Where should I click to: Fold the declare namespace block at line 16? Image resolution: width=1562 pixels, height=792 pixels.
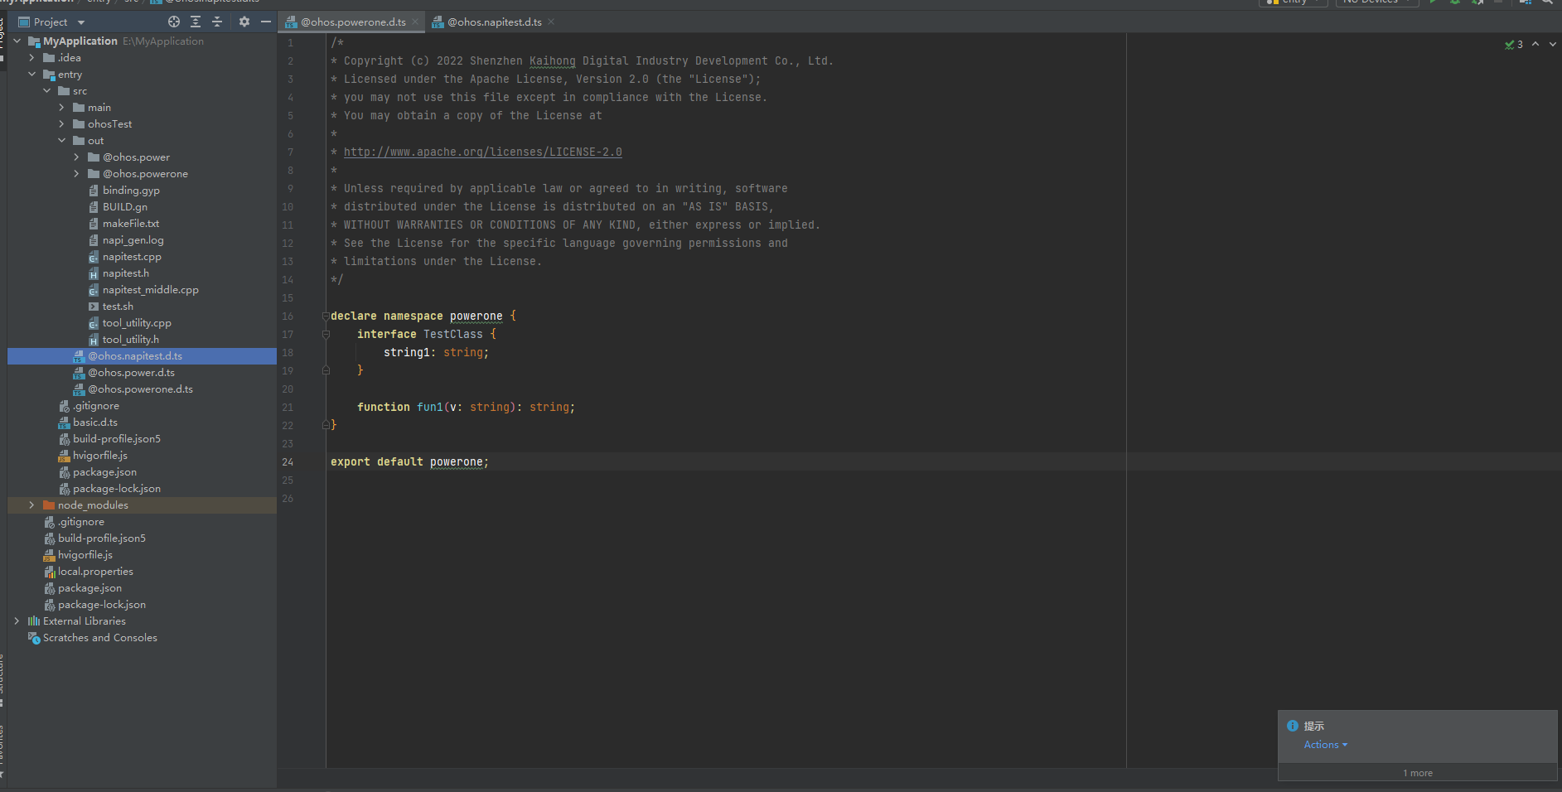coord(326,316)
